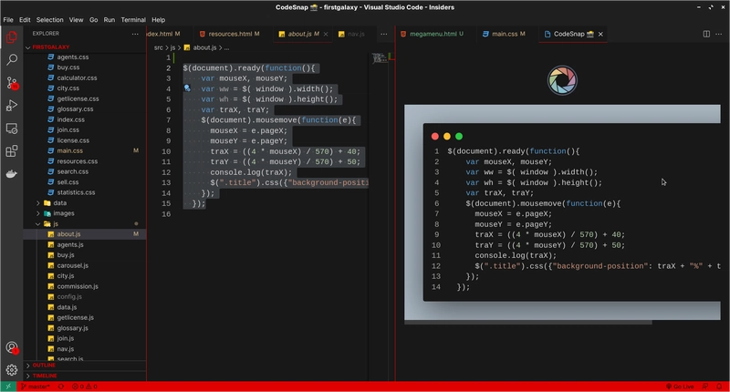Click the master branch in status bar
730x392 pixels.
pos(36,387)
